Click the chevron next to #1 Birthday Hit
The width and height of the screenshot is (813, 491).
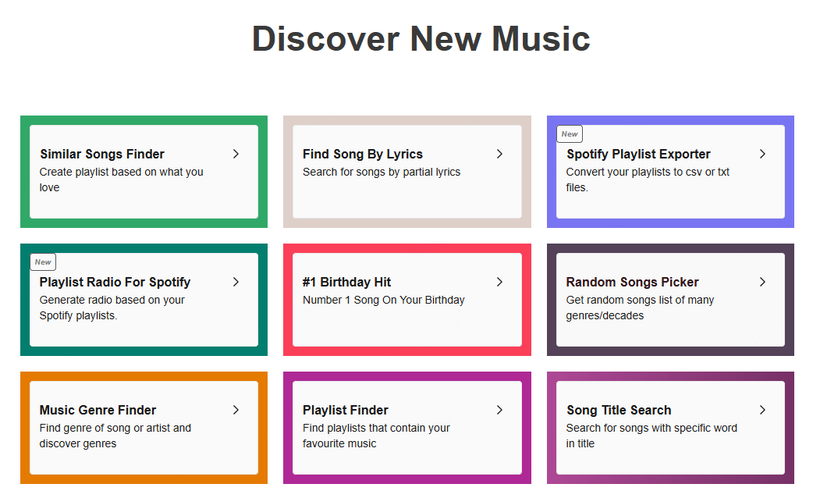point(499,282)
